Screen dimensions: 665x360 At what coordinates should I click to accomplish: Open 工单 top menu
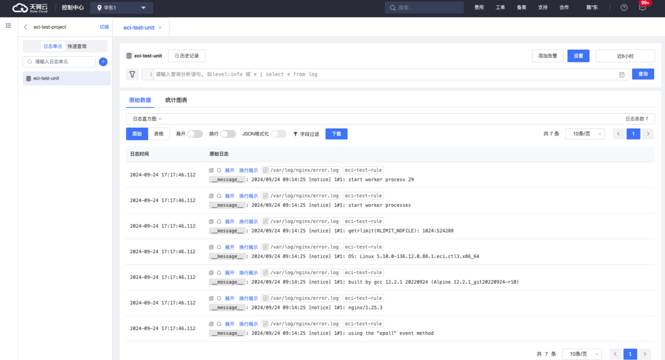tap(500, 7)
